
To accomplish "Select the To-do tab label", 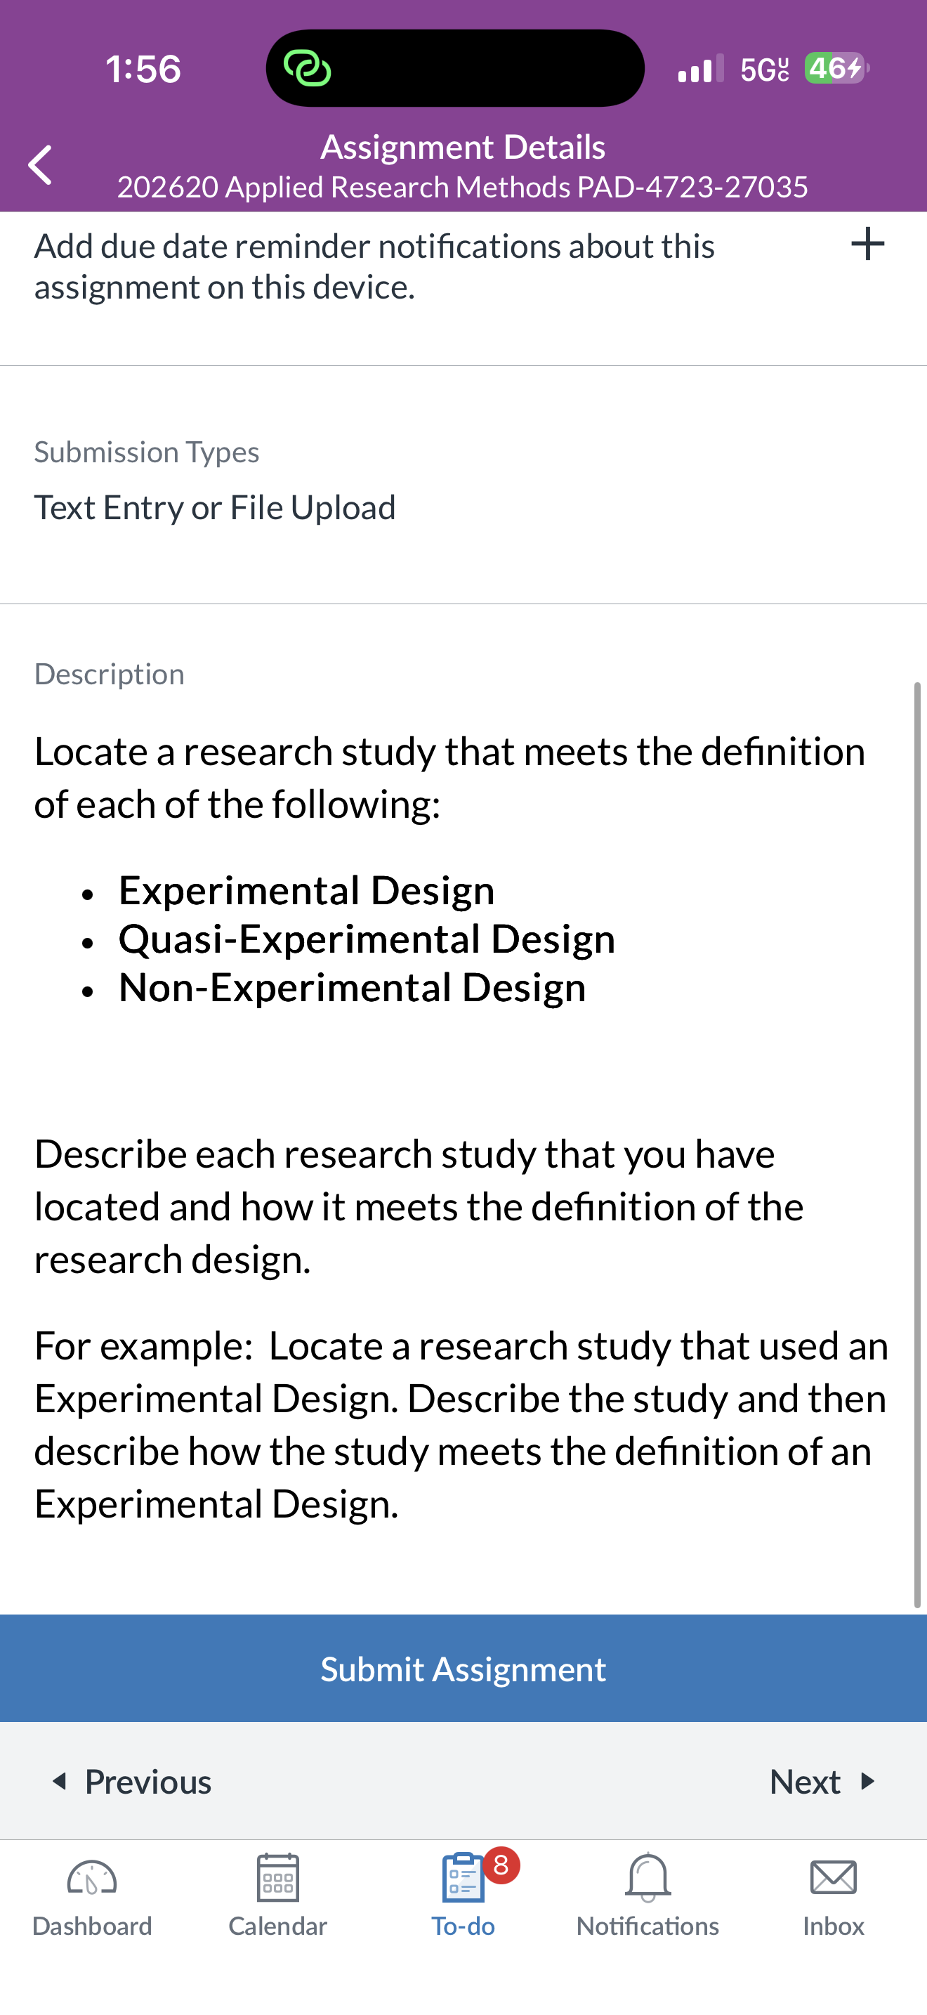I will coord(463,1926).
